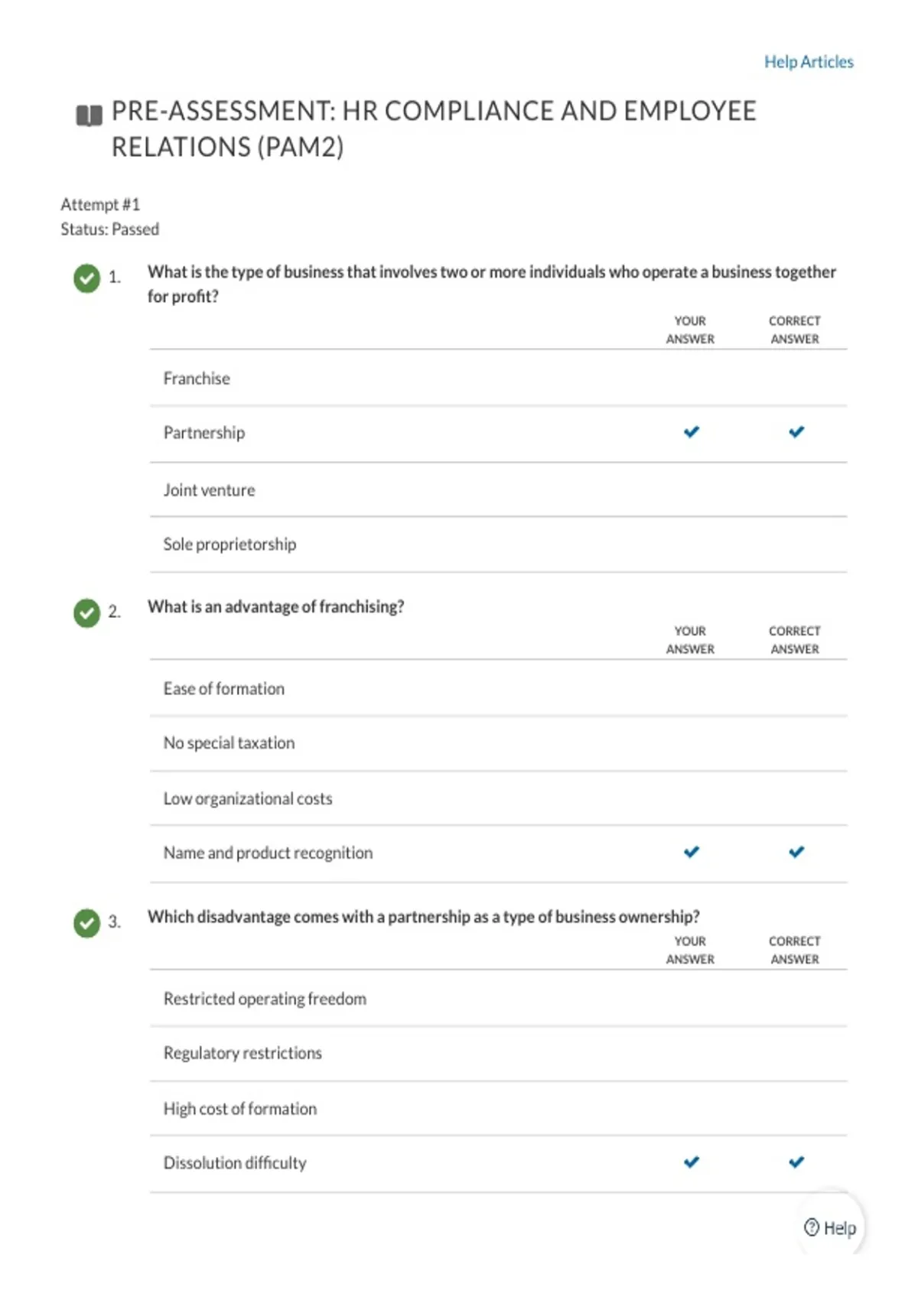Click the green checkmark icon for question 3
918x1300 pixels.
(87, 923)
